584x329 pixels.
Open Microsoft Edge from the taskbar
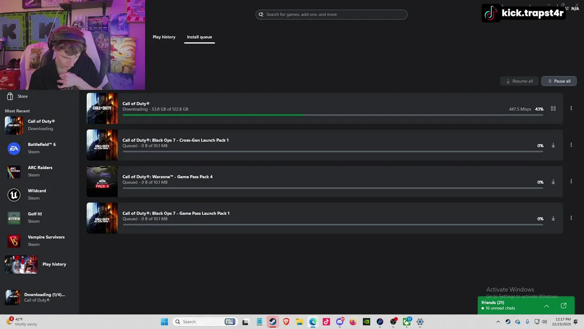coord(313,322)
